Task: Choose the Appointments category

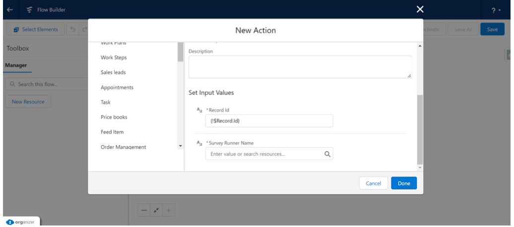Action: tap(117, 87)
